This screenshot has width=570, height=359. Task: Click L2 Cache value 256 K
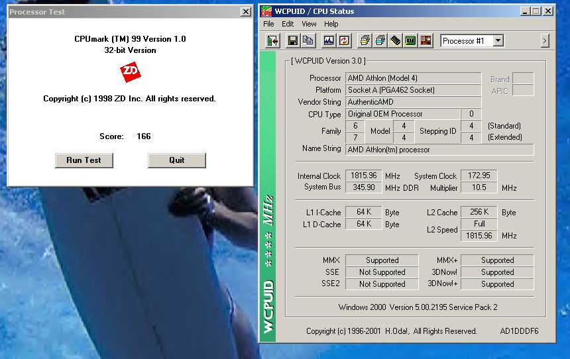click(479, 212)
